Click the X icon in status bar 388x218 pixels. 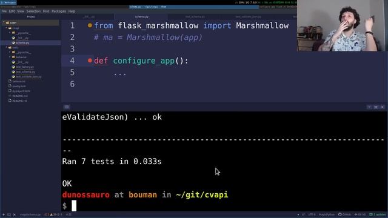point(15,214)
